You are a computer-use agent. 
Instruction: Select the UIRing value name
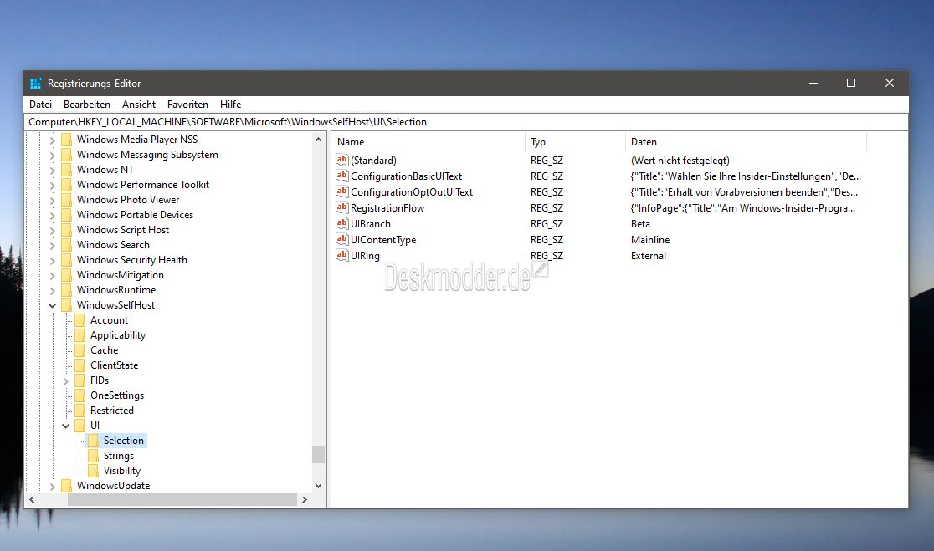coord(365,255)
